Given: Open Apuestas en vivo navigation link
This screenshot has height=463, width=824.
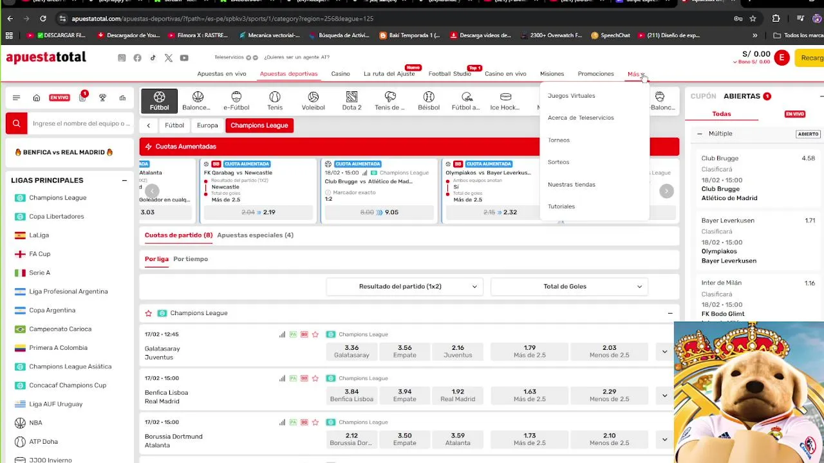Looking at the screenshot, I should [x=221, y=74].
